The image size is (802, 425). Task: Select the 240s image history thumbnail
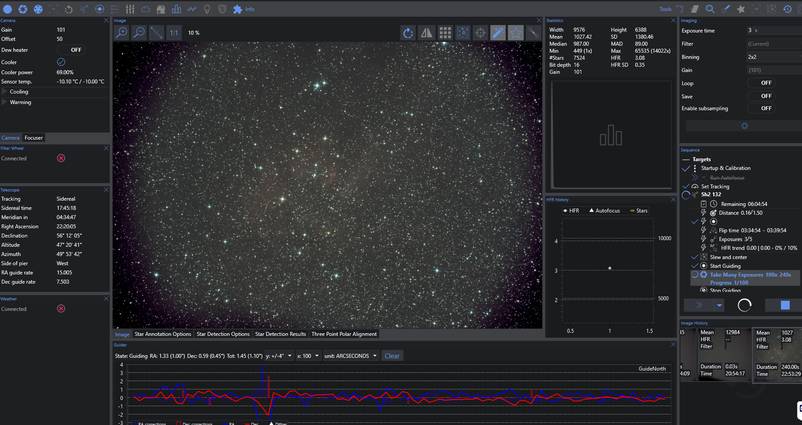point(777,354)
